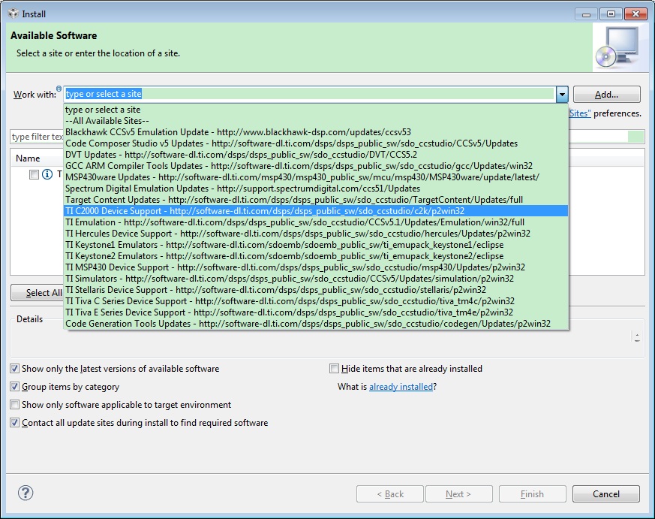The height and width of the screenshot is (519, 655).
Task: Choose Target Content Updates site
Action: (316, 200)
